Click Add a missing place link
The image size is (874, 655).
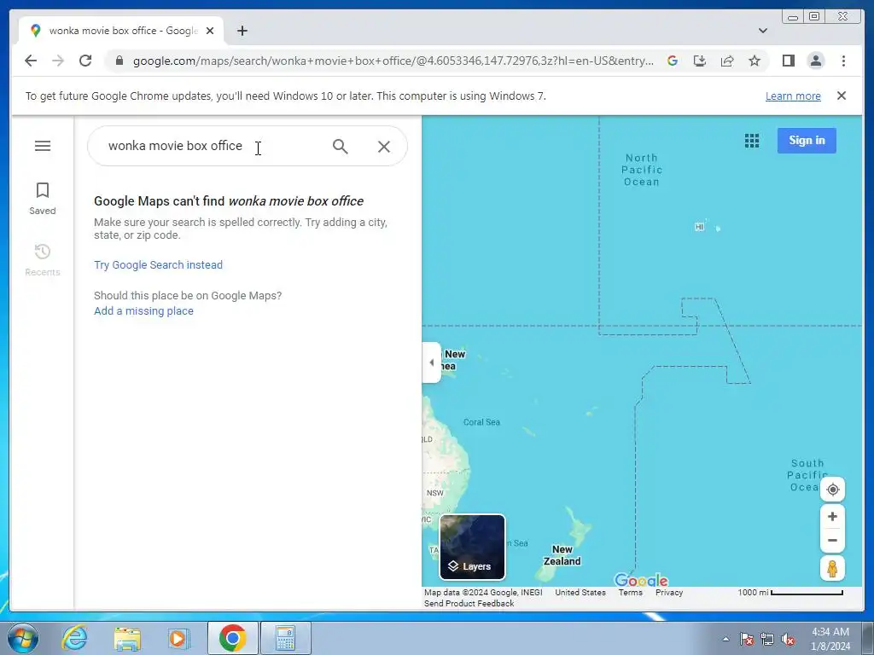point(143,310)
